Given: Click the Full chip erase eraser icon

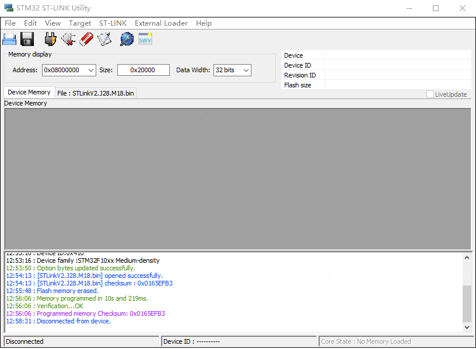Looking at the screenshot, I should 86,39.
